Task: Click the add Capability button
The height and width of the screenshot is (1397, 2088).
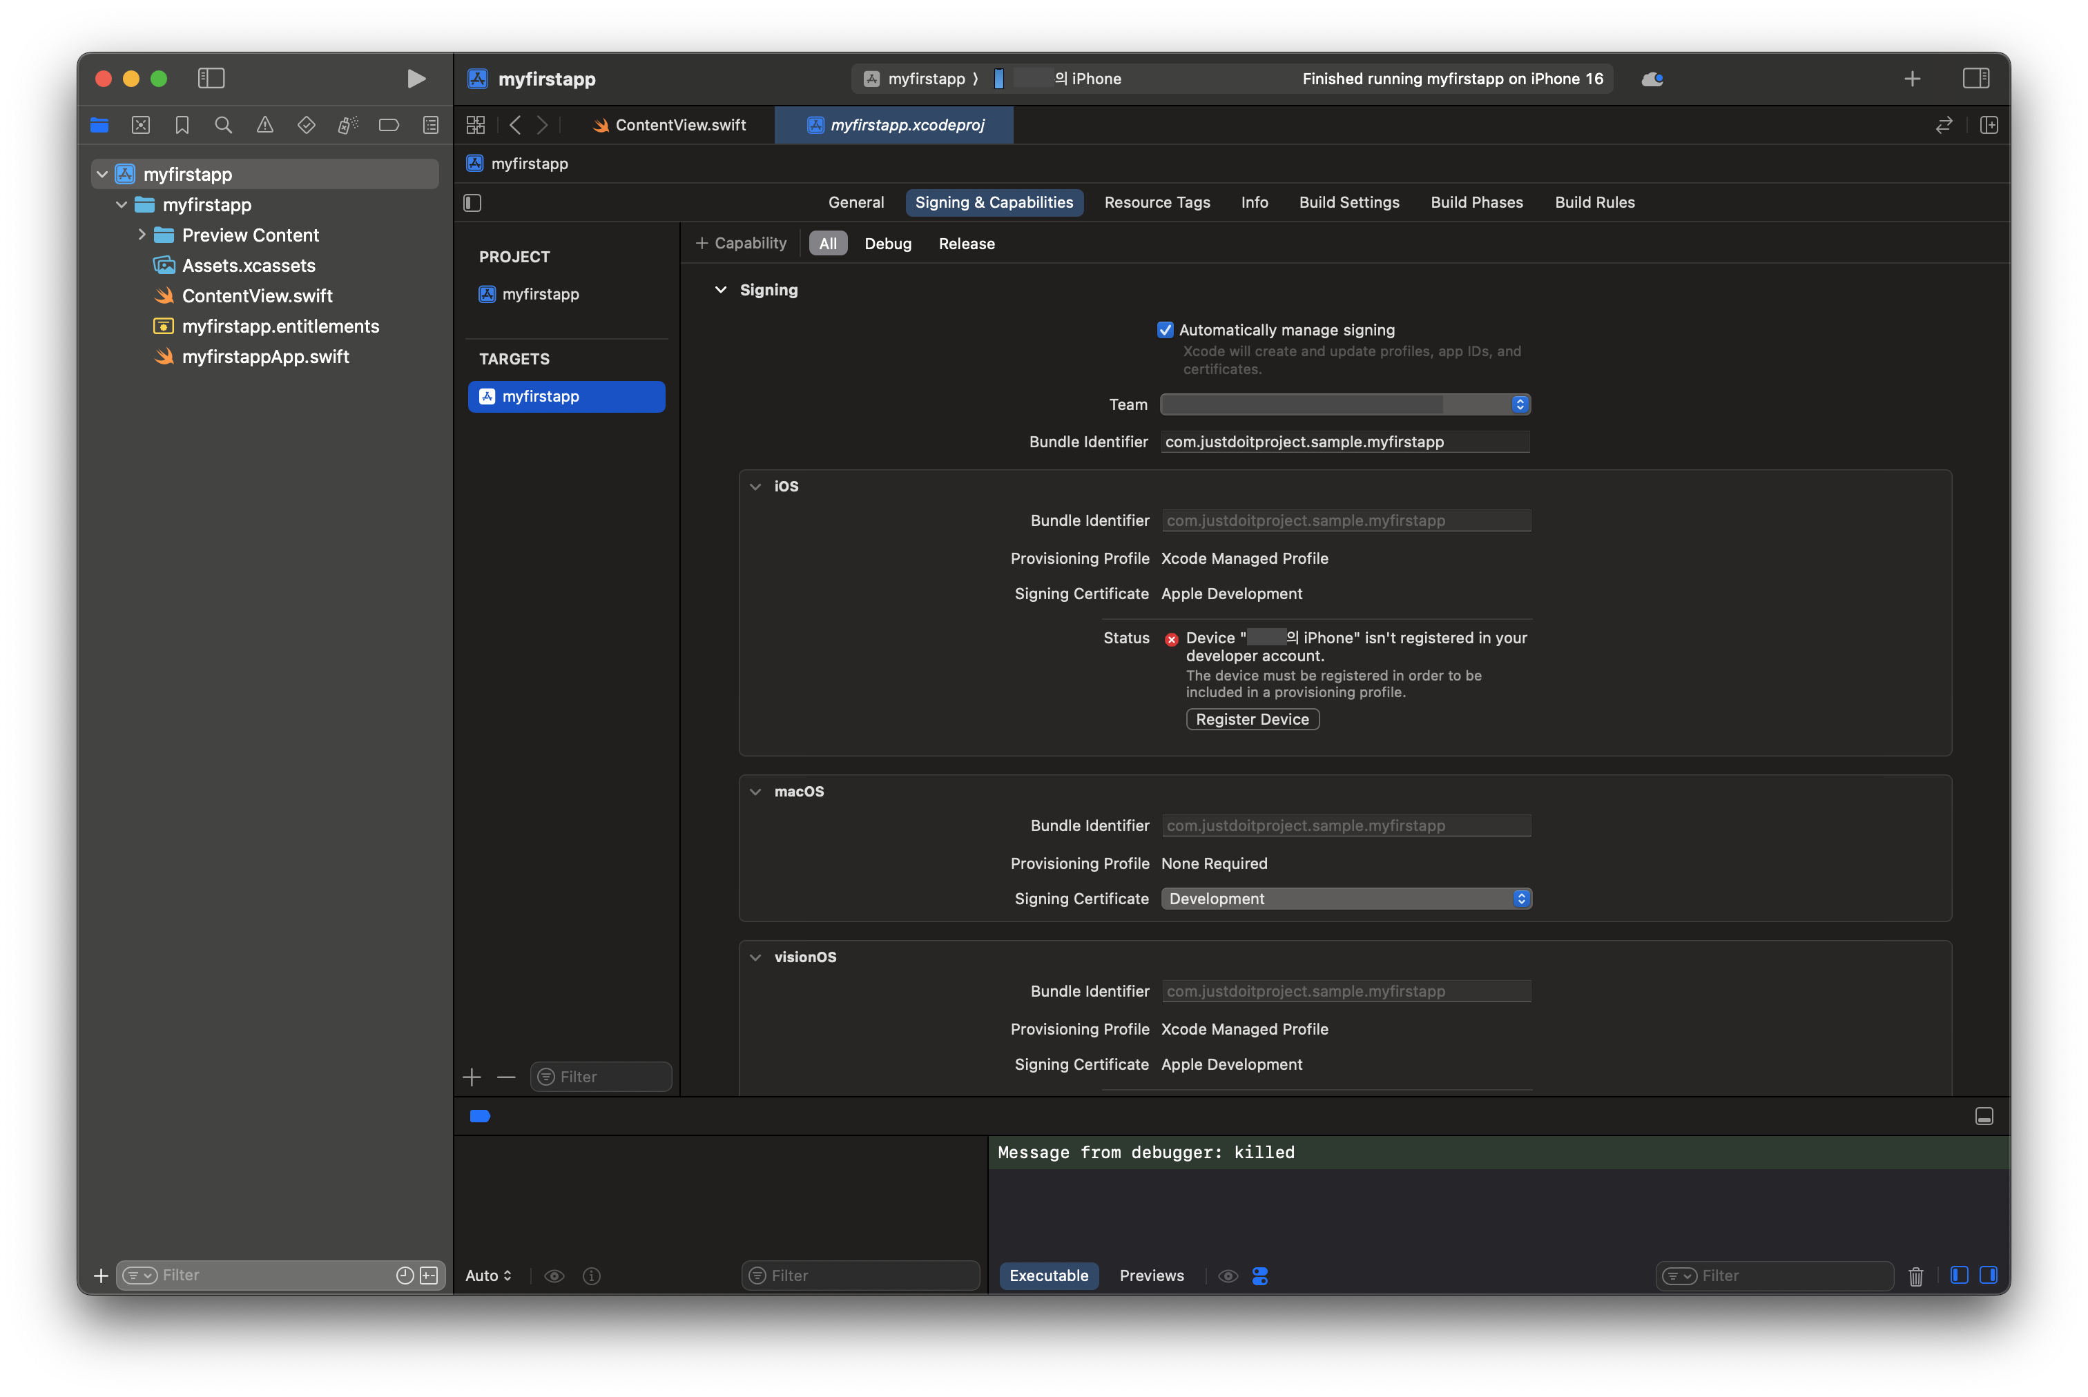Action: pyautogui.click(x=742, y=243)
